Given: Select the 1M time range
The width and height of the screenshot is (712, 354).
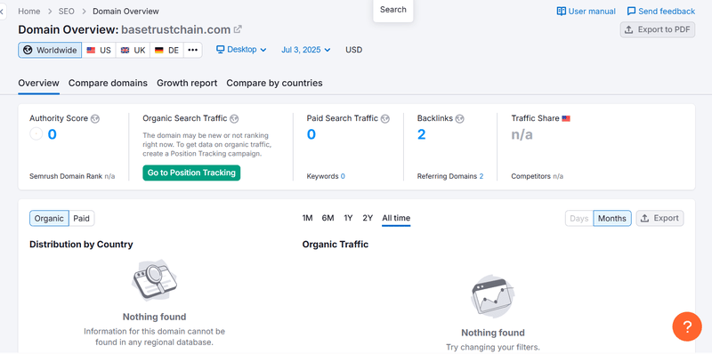Looking at the screenshot, I should 307,218.
